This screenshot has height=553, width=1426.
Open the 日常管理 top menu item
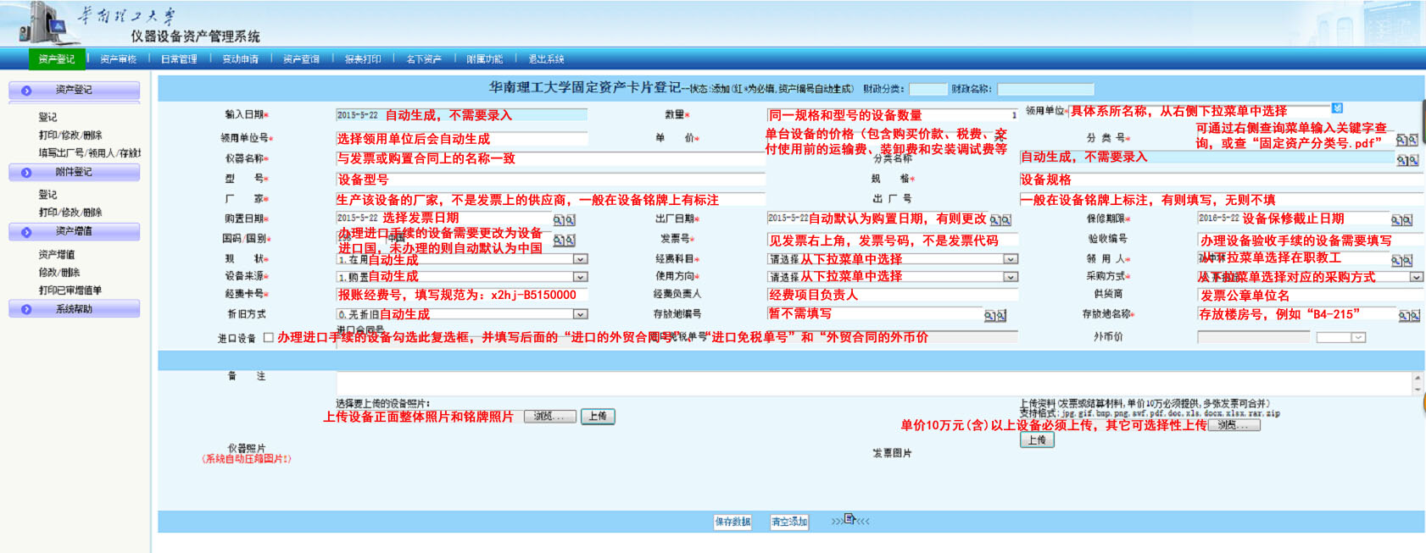pos(179,59)
